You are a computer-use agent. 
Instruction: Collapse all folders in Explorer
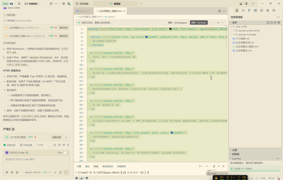tap(279, 23)
